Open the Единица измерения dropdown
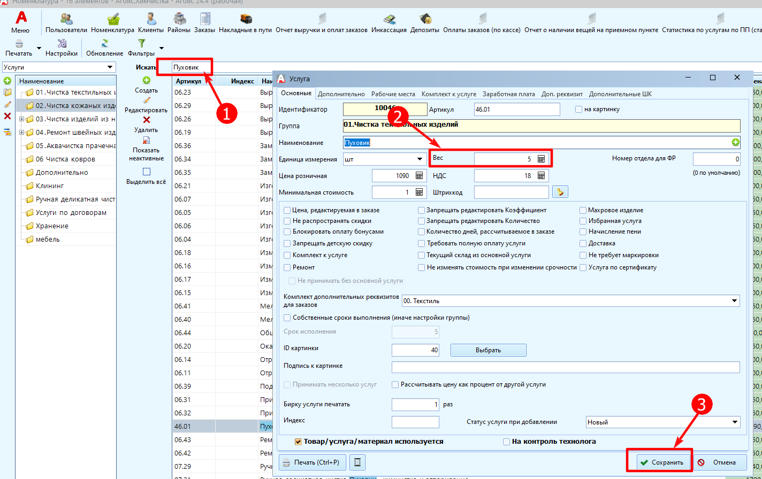Image resolution: width=762 pixels, height=479 pixels. coord(420,159)
